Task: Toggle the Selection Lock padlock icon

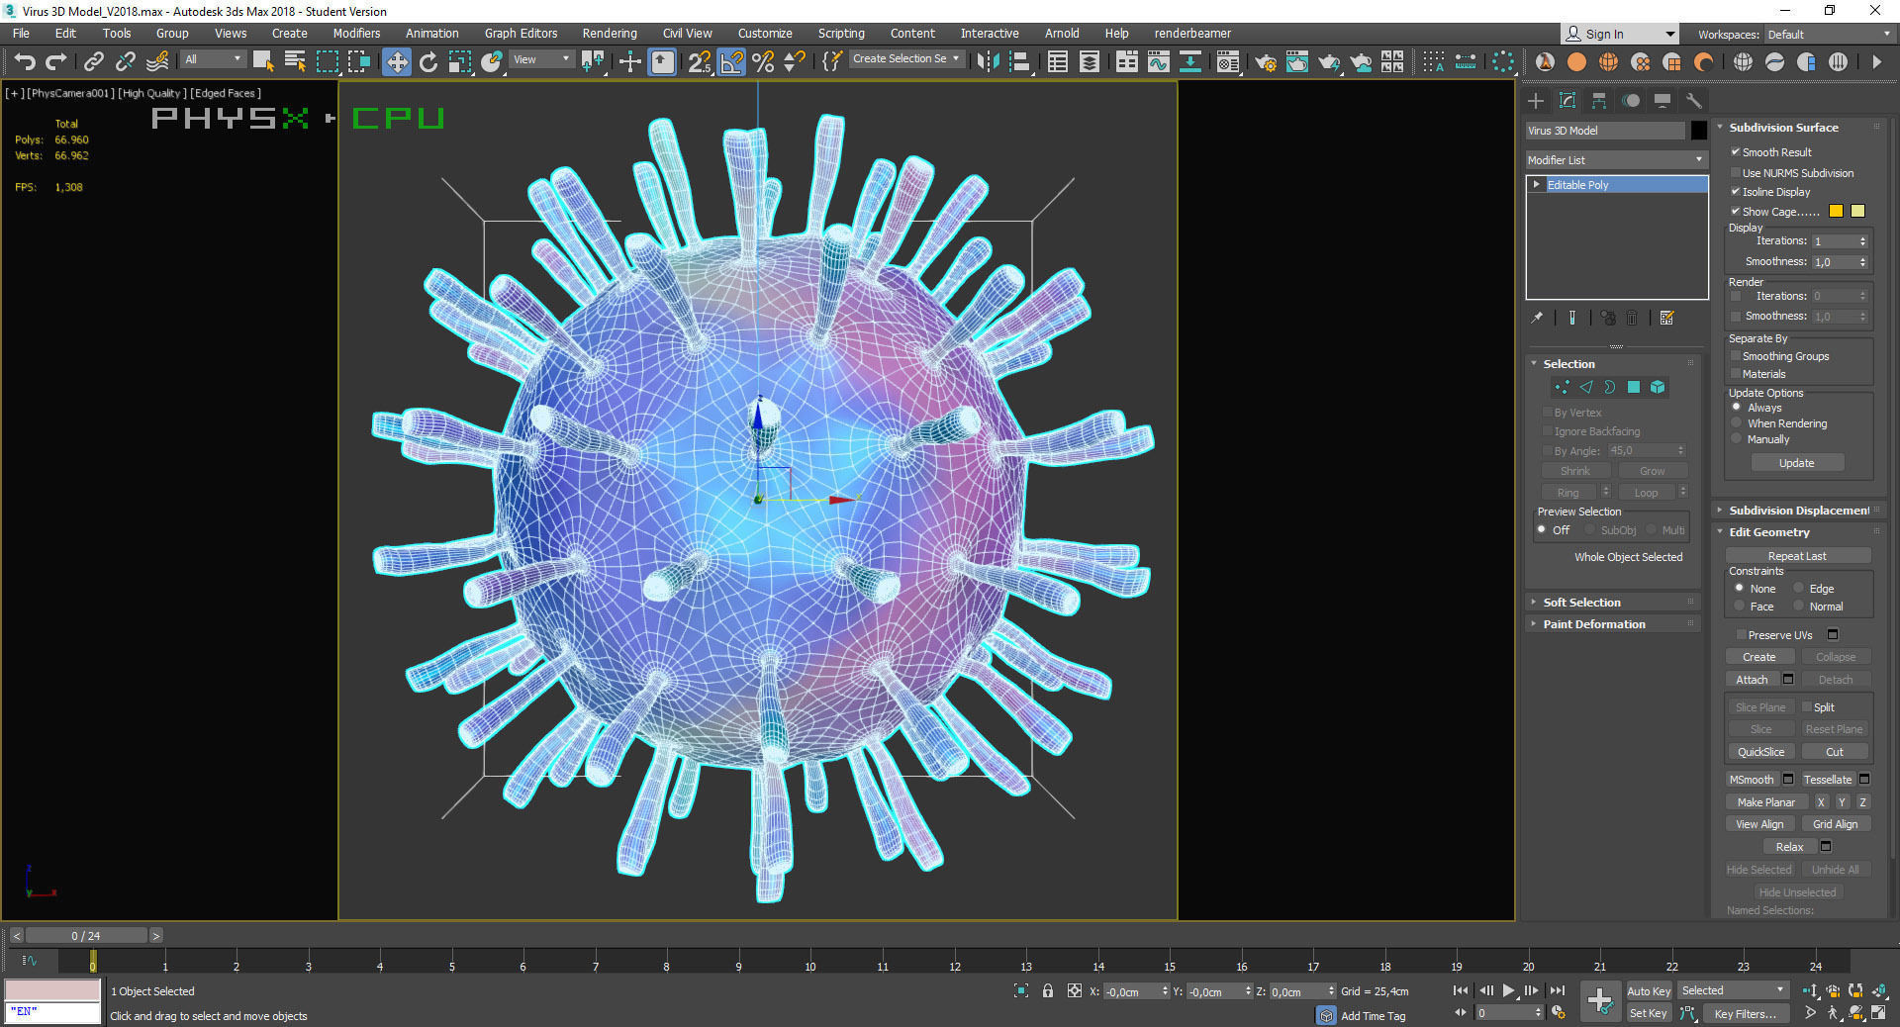Action: tap(1048, 990)
